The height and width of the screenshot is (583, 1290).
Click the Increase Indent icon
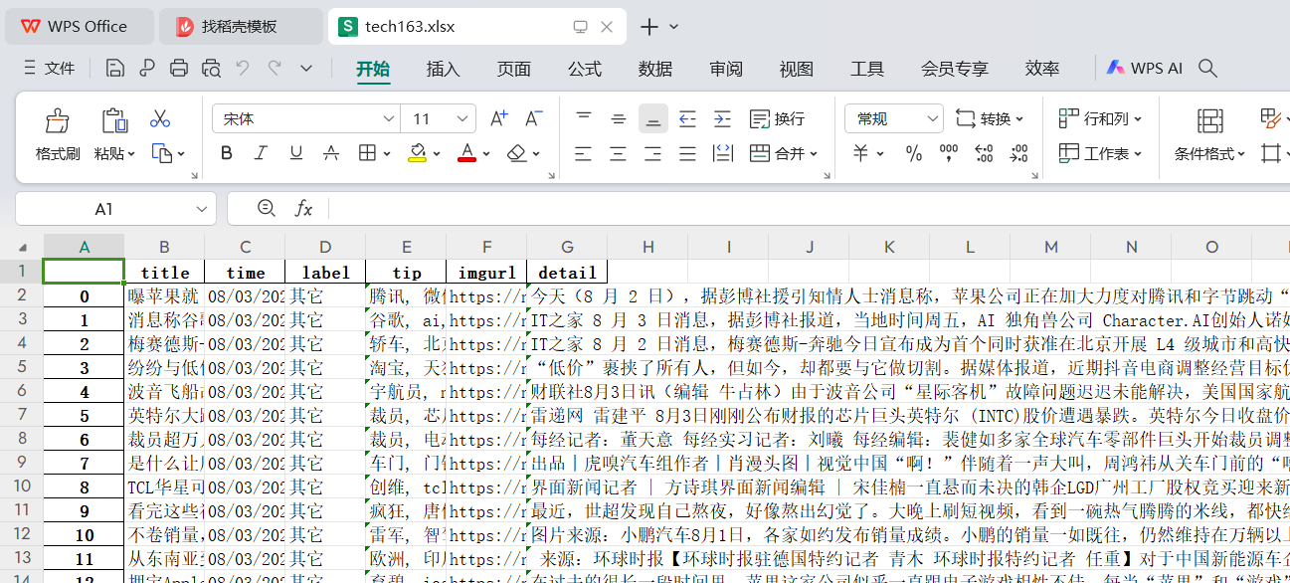[x=722, y=119]
